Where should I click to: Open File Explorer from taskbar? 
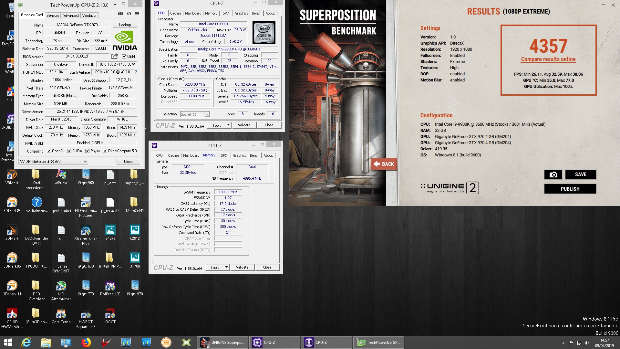point(46,343)
